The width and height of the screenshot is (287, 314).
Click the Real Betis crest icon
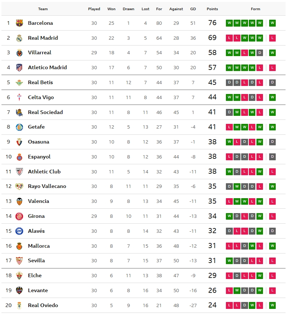[19, 82]
